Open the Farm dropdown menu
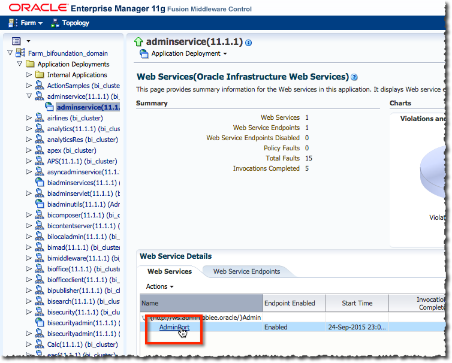452x363 pixels. 27,23
